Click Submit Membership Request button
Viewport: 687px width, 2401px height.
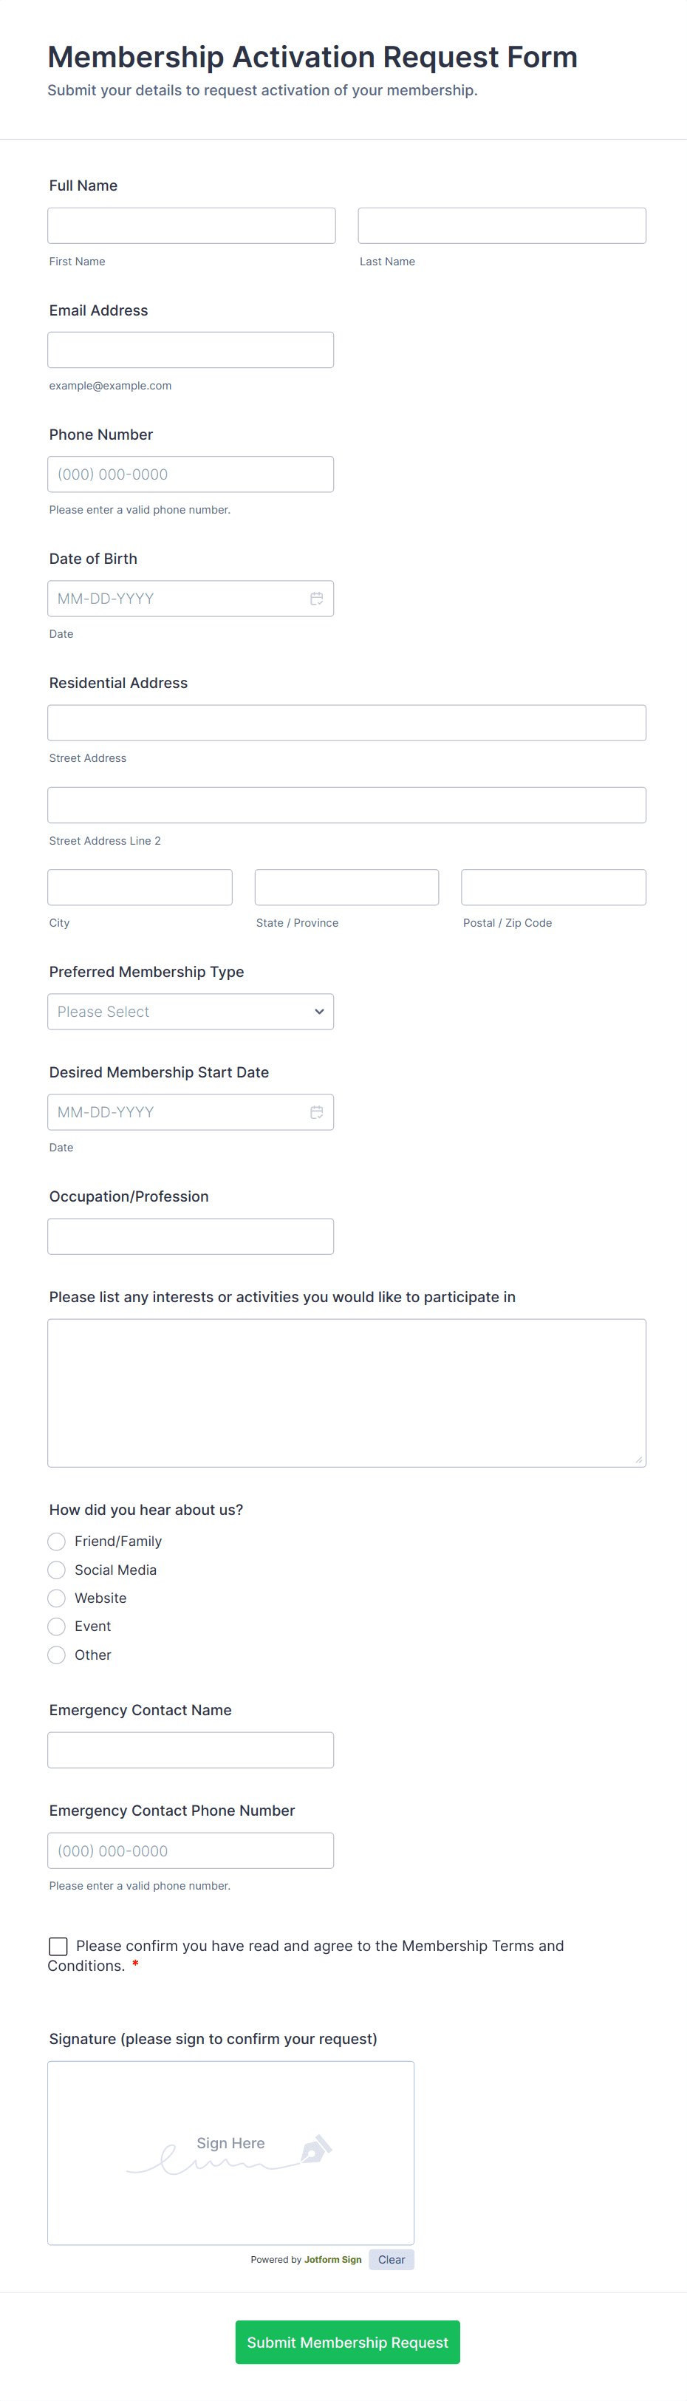click(346, 2341)
